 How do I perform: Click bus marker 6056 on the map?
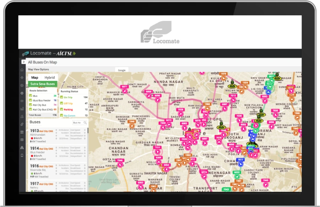click(271, 124)
